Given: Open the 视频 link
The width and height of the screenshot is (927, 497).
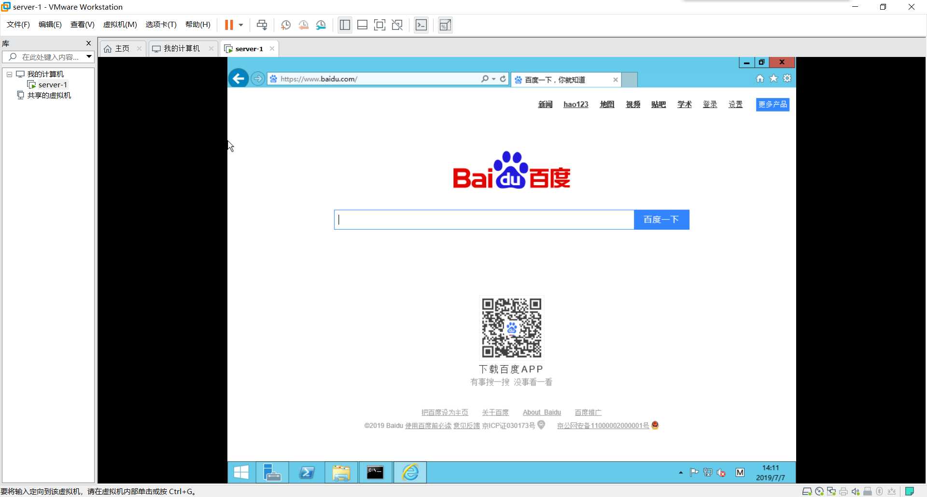Looking at the screenshot, I should tap(633, 105).
